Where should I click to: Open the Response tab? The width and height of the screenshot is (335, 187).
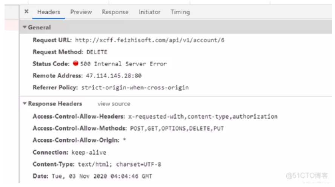click(115, 12)
